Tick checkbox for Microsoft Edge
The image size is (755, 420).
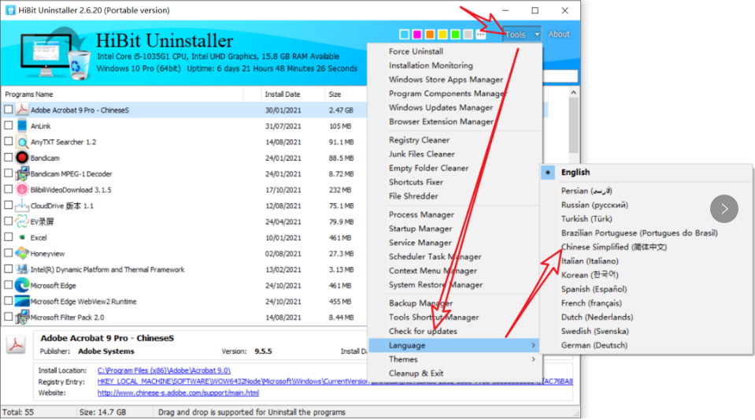(8, 284)
